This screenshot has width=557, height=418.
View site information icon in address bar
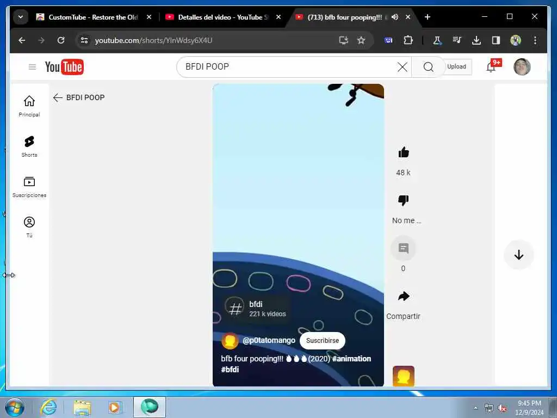pyautogui.click(x=84, y=40)
